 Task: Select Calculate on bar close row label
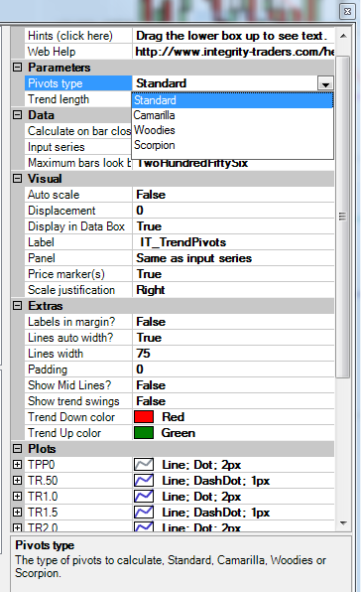[x=78, y=131]
